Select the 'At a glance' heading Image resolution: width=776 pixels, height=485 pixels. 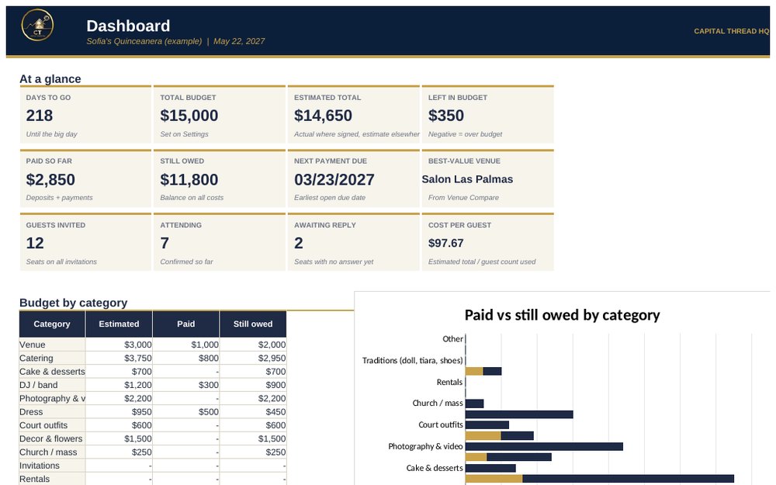(50, 78)
